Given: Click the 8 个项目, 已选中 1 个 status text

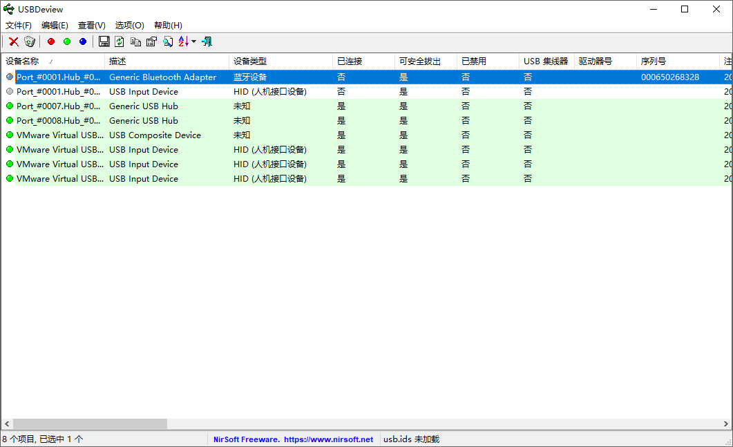Looking at the screenshot, I should 43,439.
